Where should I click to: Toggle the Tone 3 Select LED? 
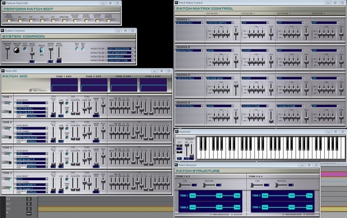(10, 163)
